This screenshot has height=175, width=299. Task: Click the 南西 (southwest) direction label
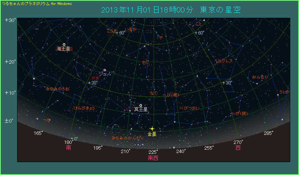[x=153, y=158]
